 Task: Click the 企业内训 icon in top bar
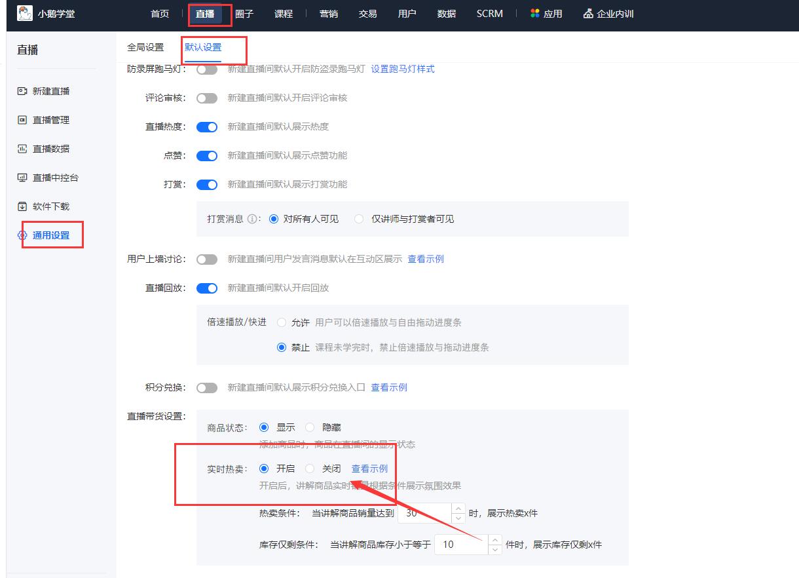click(x=587, y=13)
